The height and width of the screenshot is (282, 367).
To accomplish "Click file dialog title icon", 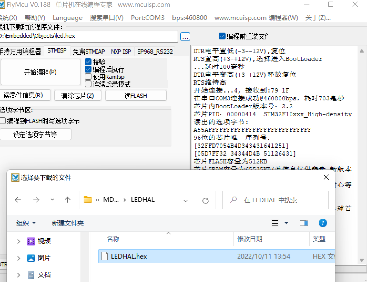I will [15, 177].
